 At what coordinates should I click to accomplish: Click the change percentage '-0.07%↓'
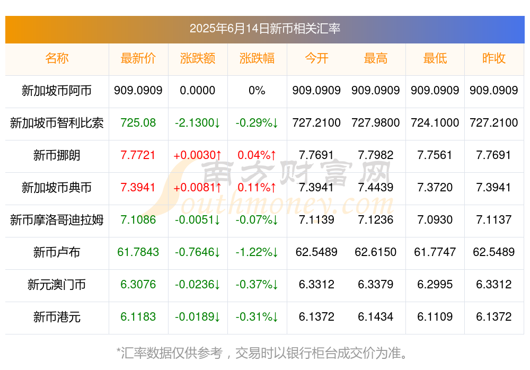coord(257,219)
